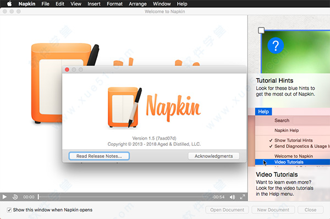This screenshot has width=330, height=219.
Task: Open the Insert menu
Action: tap(94, 4)
